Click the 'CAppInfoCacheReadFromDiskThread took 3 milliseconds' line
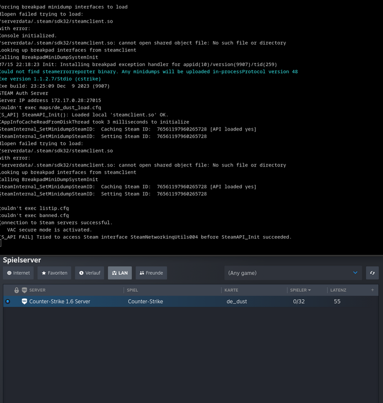This screenshot has width=383, height=403. (94, 122)
